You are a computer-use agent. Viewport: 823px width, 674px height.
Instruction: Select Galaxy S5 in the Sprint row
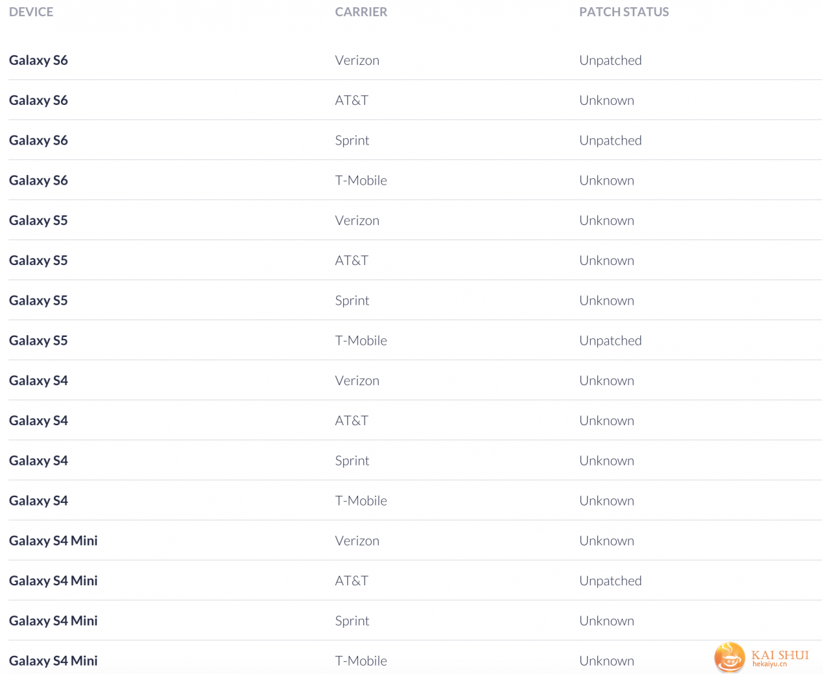(39, 300)
